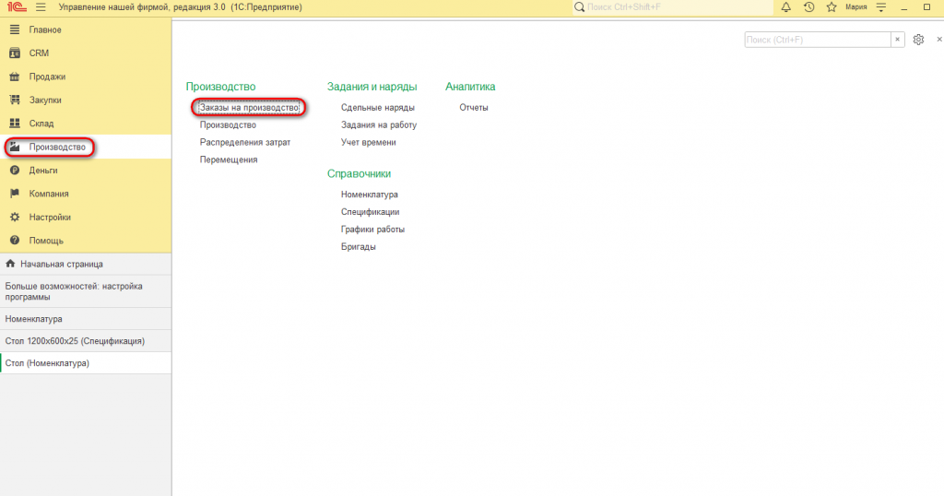Open the Компания section
This screenshot has width=944, height=496.
pos(86,194)
